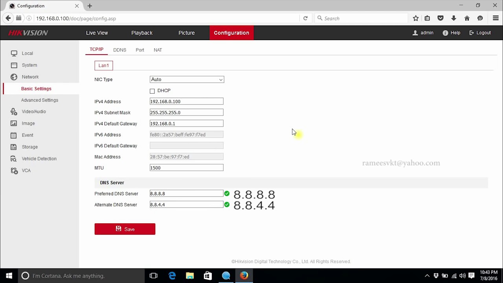The image size is (503, 283).
Task: Open the System settings section
Action: 29,65
